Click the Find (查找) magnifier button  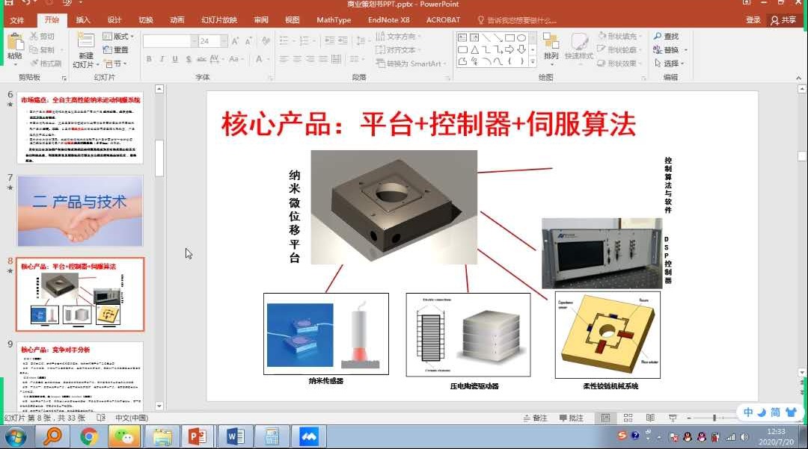click(x=667, y=37)
